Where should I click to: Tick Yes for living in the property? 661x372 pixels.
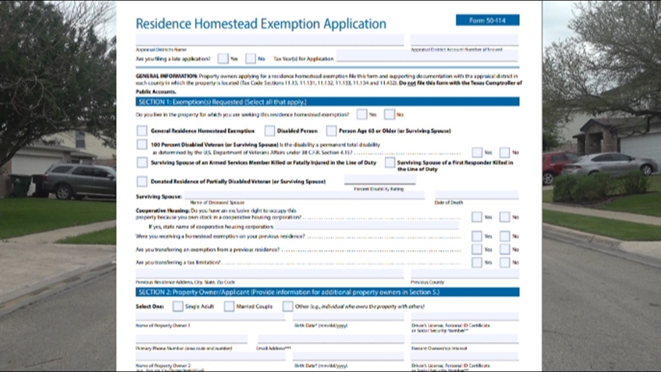[362, 114]
